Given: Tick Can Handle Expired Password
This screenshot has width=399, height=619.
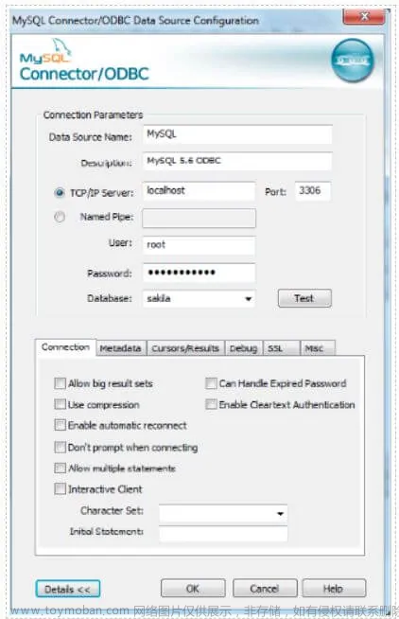Looking at the screenshot, I should point(212,383).
